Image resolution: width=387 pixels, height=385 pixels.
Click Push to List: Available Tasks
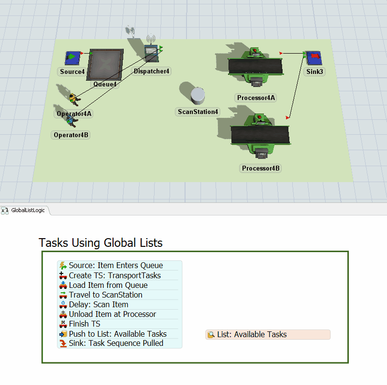[117, 334]
